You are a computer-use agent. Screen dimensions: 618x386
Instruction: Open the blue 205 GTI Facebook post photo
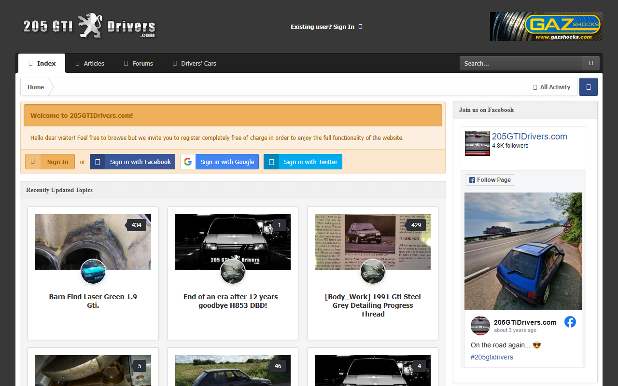pyautogui.click(x=523, y=251)
